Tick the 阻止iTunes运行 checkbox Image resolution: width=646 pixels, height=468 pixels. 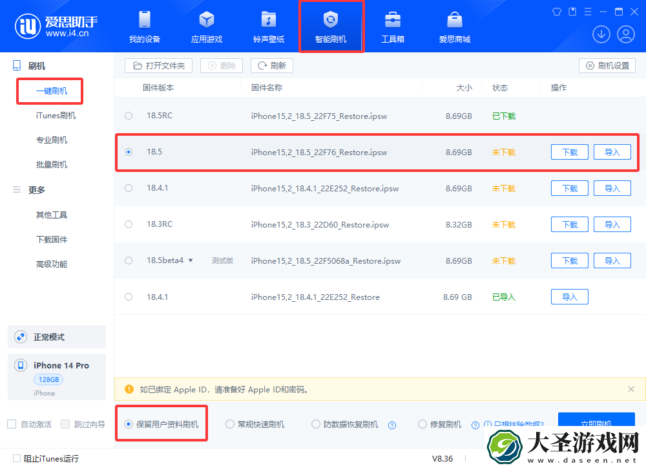click(x=17, y=458)
